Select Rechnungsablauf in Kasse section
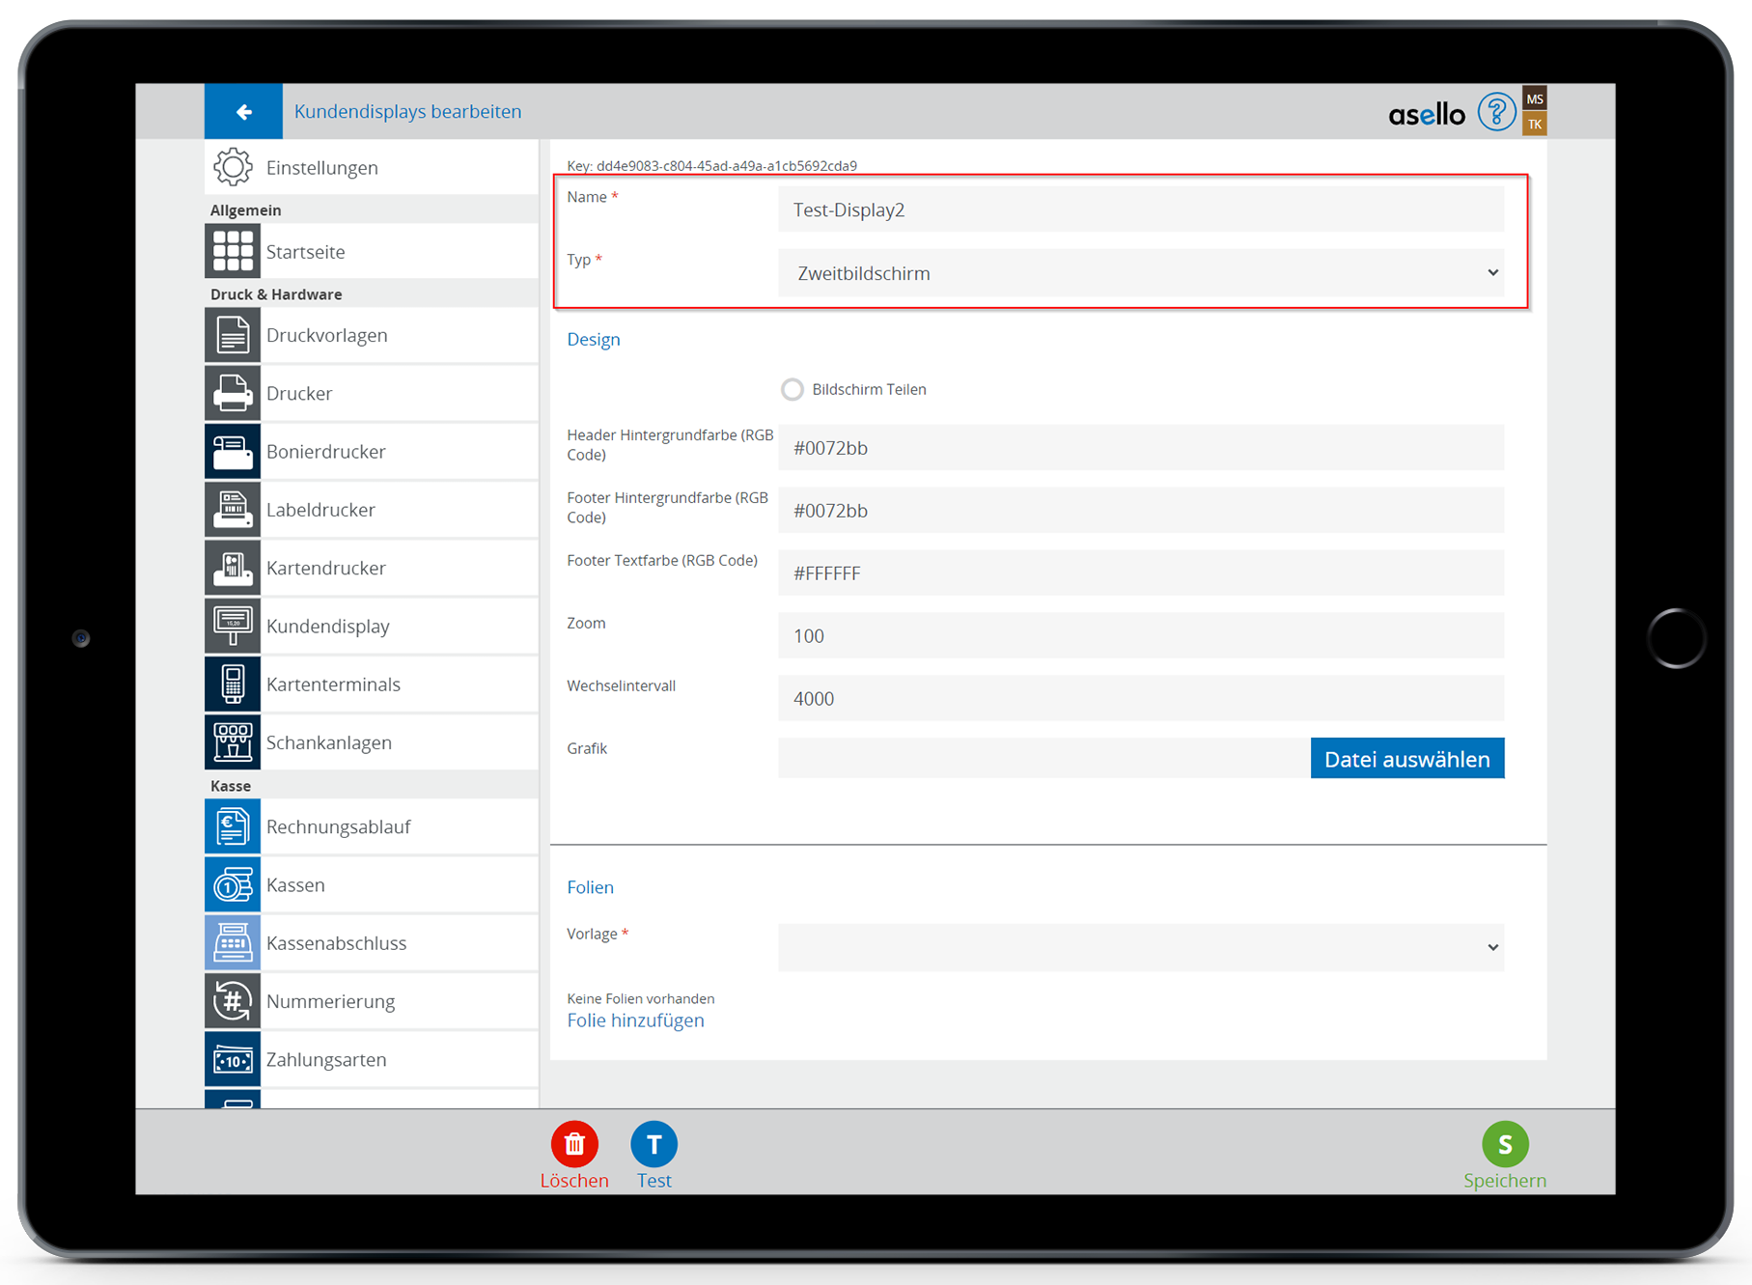The width and height of the screenshot is (1752, 1285). click(338, 827)
